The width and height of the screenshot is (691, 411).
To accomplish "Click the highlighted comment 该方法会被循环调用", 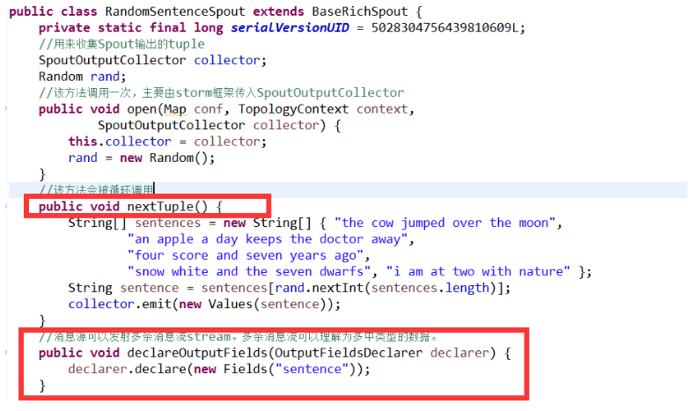I will 96,190.
